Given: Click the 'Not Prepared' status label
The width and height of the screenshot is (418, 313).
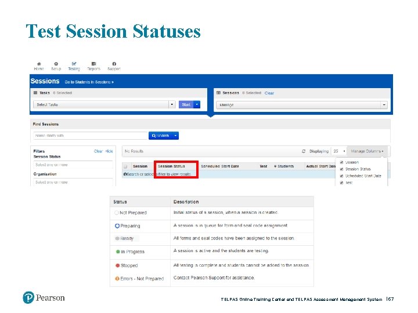Looking at the screenshot, I should pyautogui.click(x=133, y=213).
